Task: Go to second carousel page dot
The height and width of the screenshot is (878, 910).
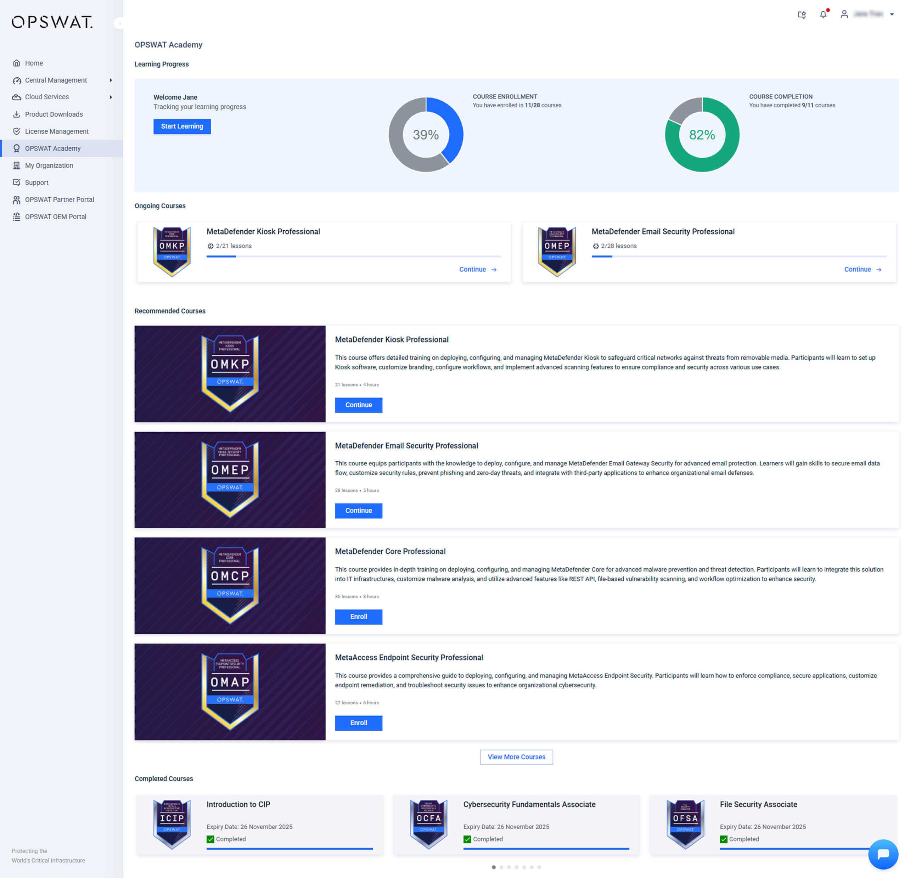Action: [x=501, y=867]
